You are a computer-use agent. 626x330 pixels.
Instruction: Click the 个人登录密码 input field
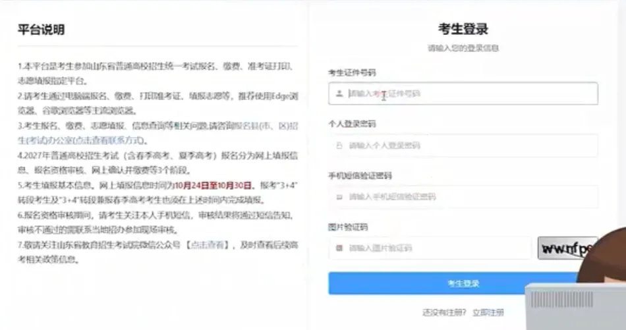463,146
